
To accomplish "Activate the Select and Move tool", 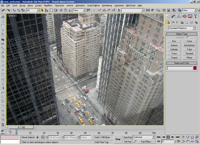I will [x=61, y=10].
